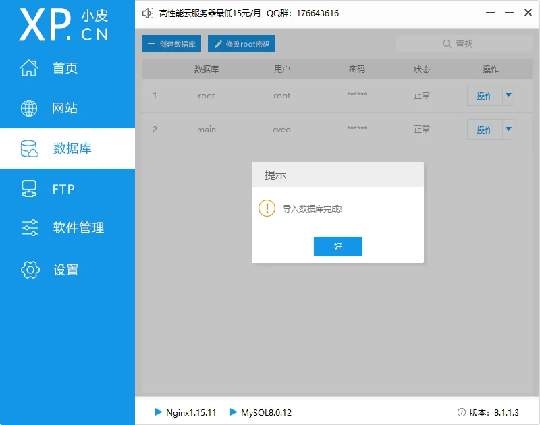This screenshot has height=425, width=540.
Task: Click the software management sliders icon
Action: (30, 228)
